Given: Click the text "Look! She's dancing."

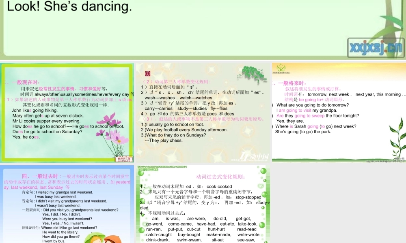Looking at the screenshot, I should click(x=69, y=6).
